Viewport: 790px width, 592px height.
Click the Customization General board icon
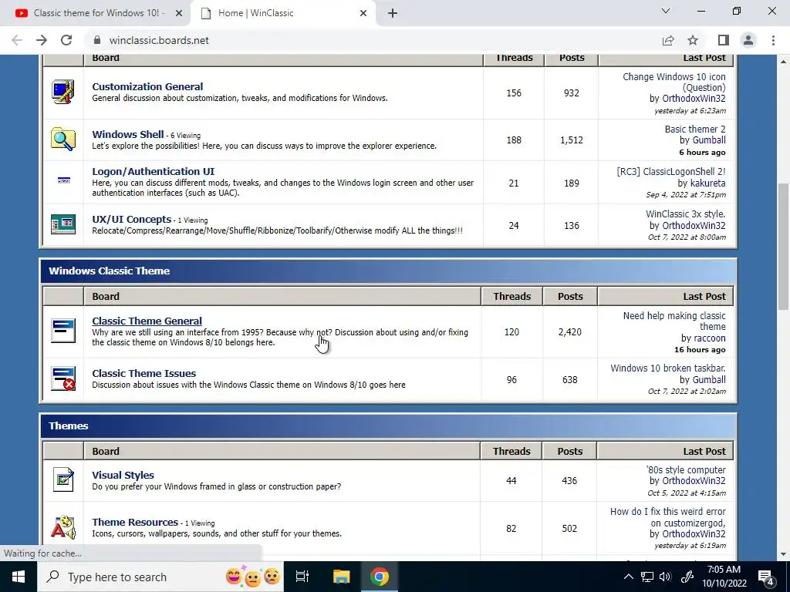(x=63, y=92)
